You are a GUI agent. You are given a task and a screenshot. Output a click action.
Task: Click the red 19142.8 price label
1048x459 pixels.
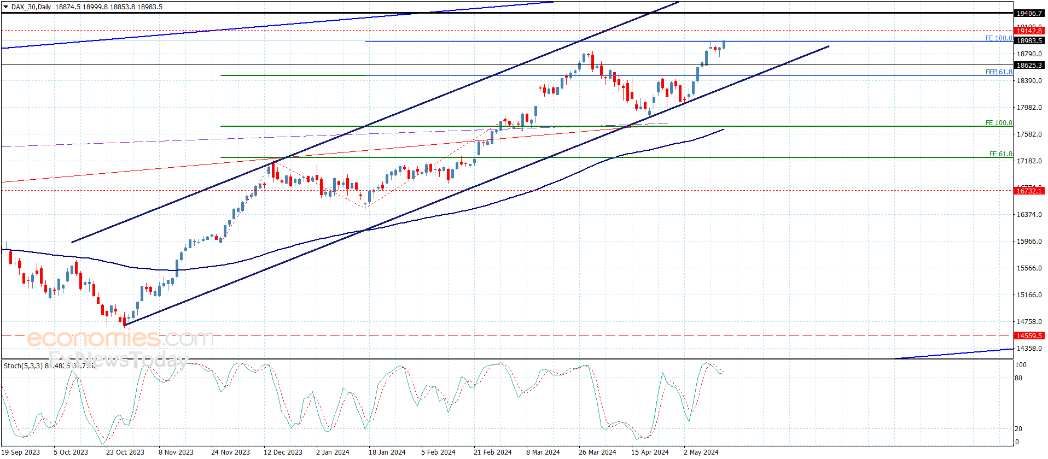coord(1029,31)
